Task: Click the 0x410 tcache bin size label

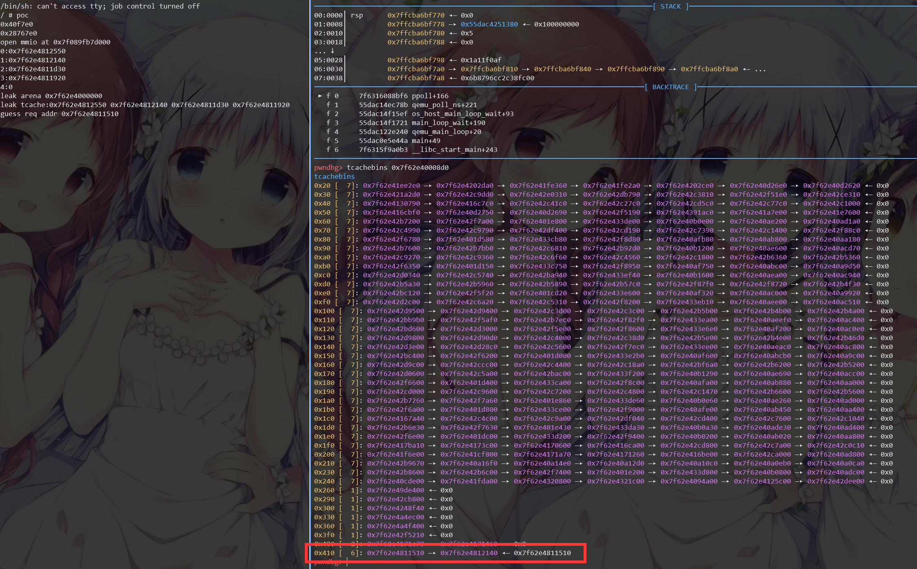Action: [324, 553]
